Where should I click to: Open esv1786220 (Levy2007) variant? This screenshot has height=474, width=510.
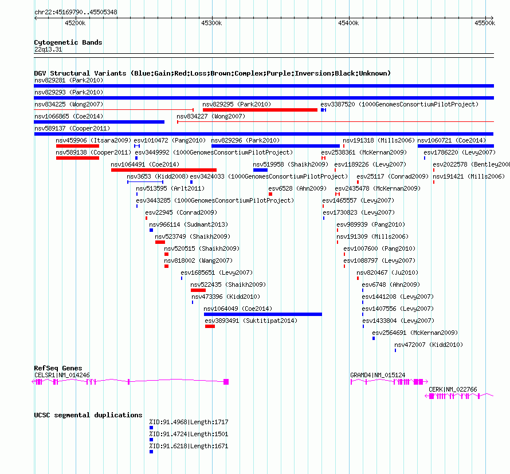460,152
